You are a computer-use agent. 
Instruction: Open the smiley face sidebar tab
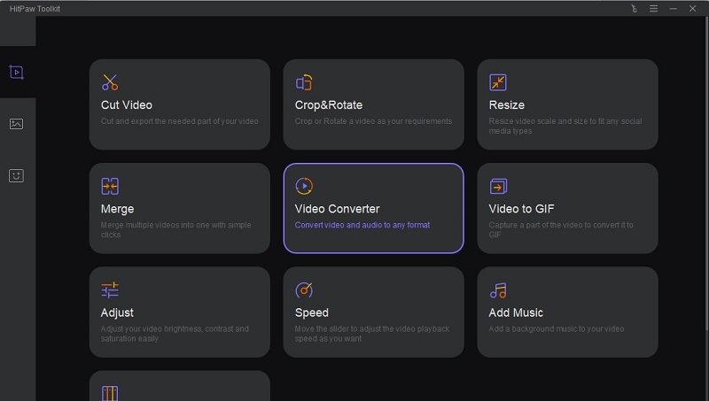tap(17, 175)
